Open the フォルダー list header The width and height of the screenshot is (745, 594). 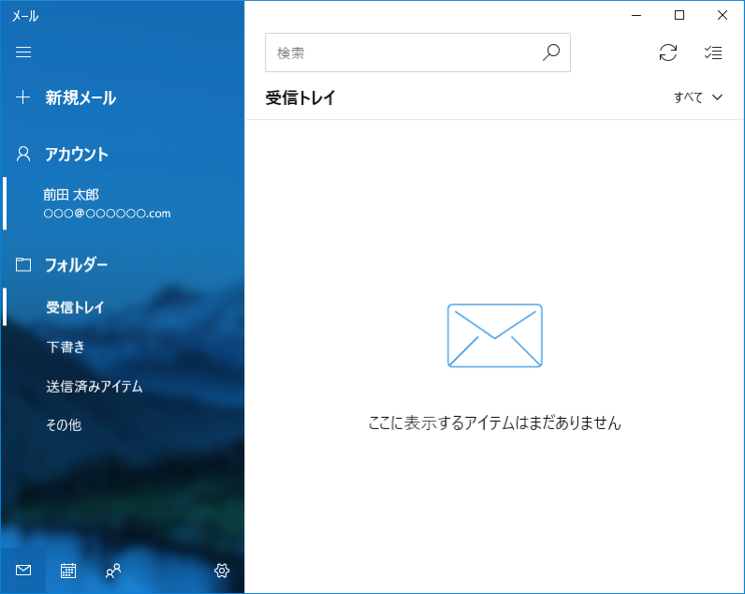(x=76, y=265)
